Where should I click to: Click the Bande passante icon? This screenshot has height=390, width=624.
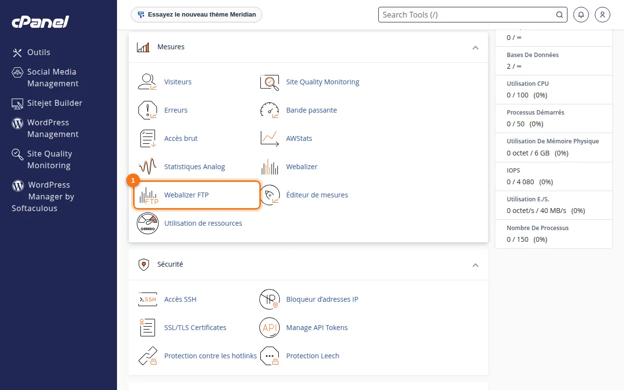270,110
